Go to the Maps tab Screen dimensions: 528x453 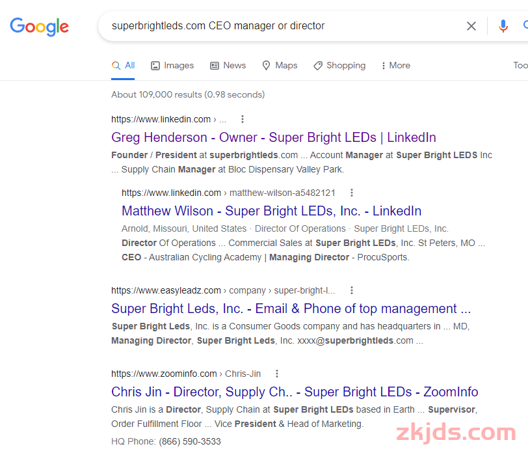280,65
